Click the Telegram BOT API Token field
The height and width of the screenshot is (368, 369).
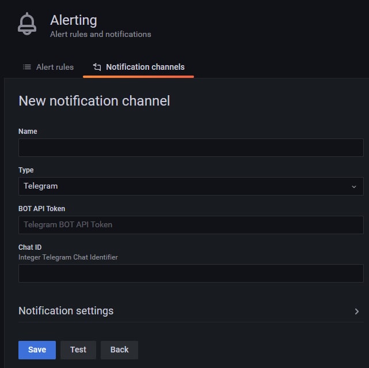[191, 225]
